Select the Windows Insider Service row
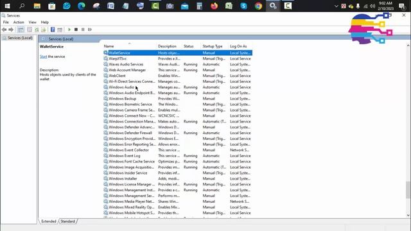This screenshot has height=231, width=411. coord(178,173)
